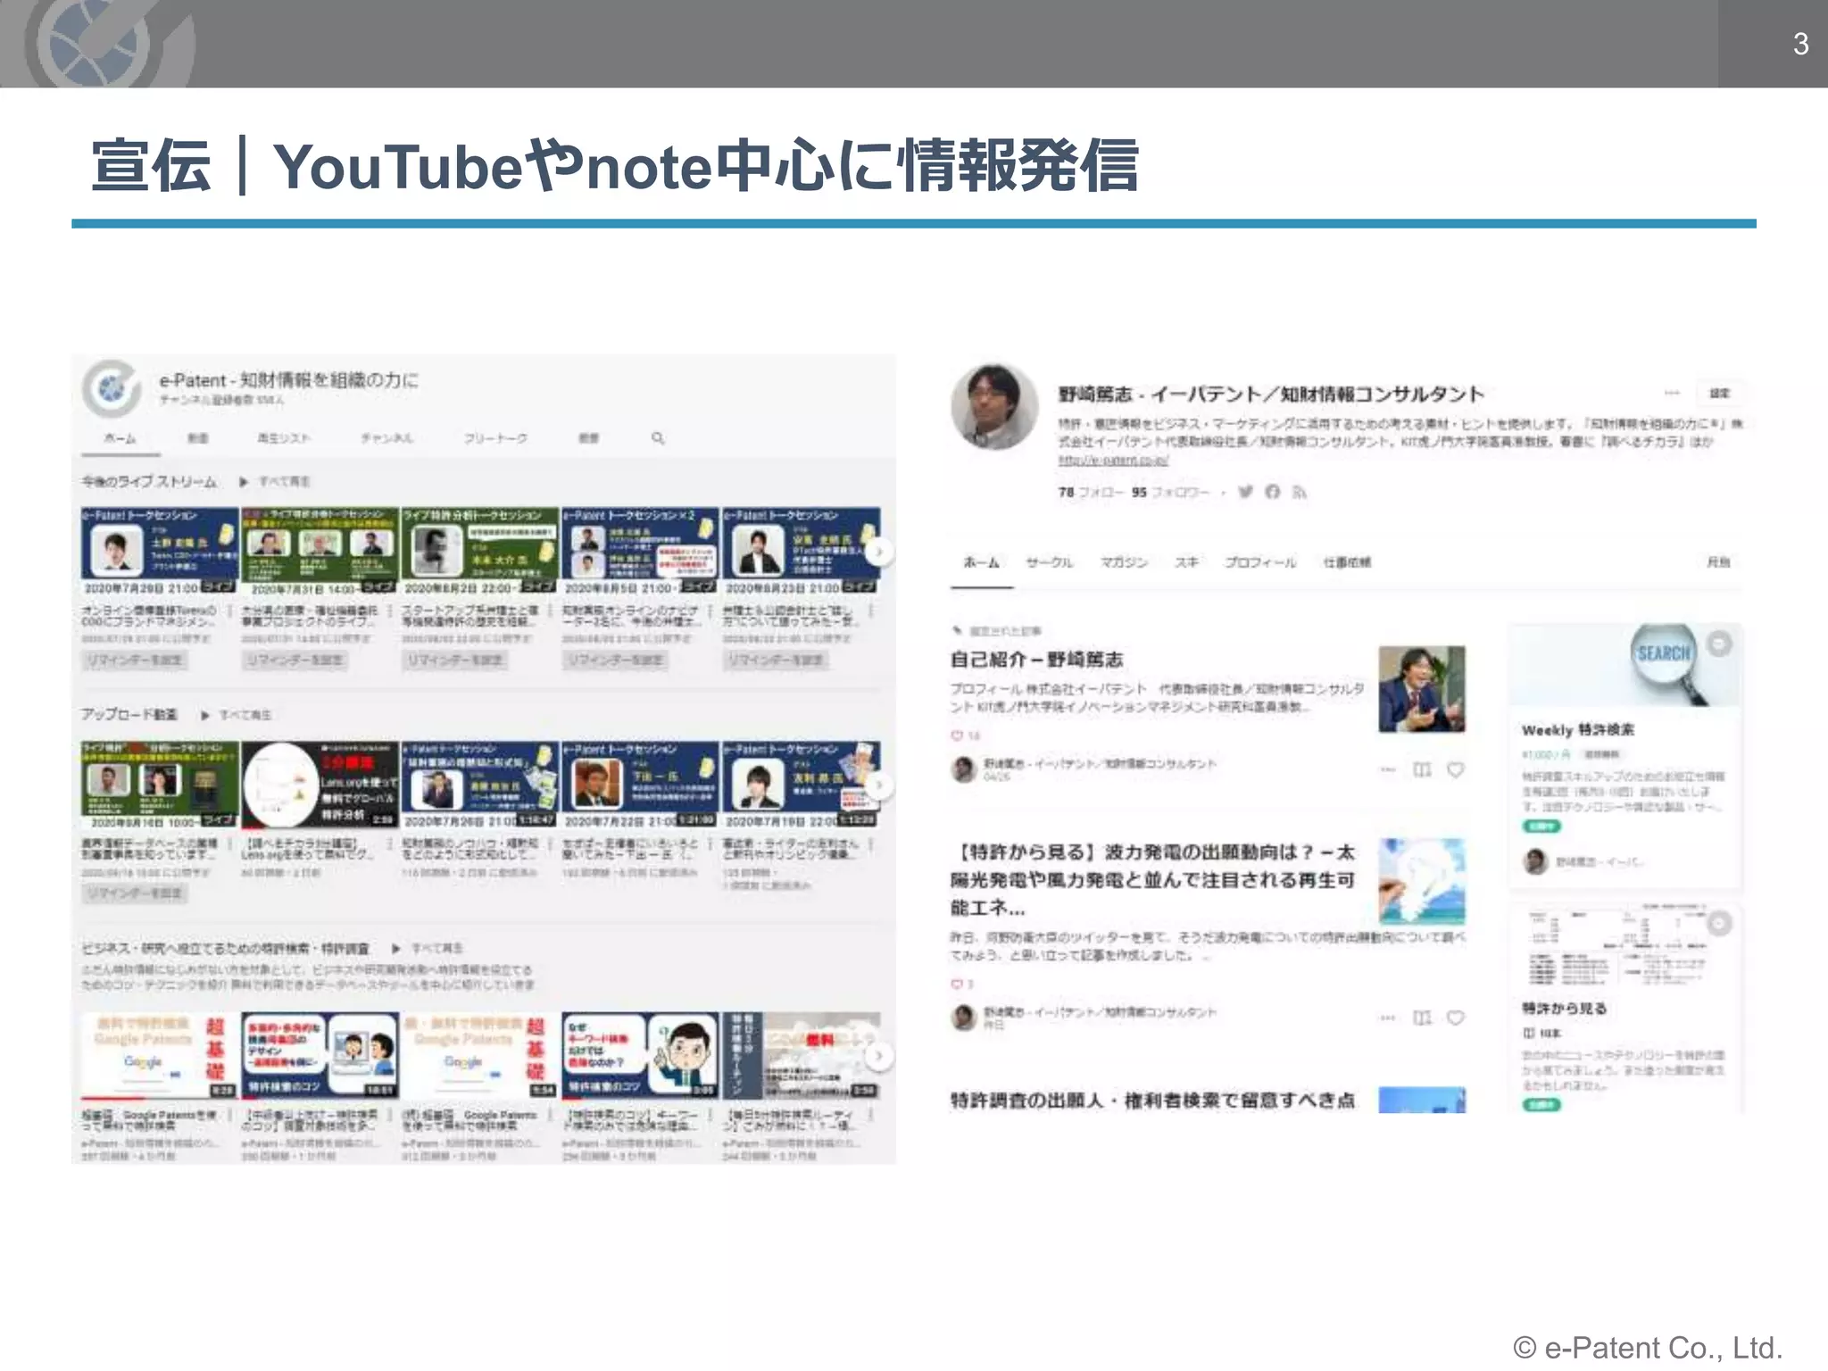Open the Weekly 特許検索 magazine title
This screenshot has width=1828, height=1371.
(1578, 730)
